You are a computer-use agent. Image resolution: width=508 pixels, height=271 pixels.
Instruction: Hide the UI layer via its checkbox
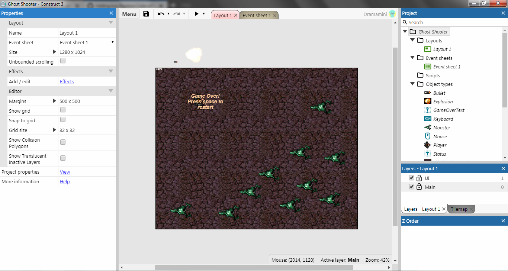pos(411,178)
